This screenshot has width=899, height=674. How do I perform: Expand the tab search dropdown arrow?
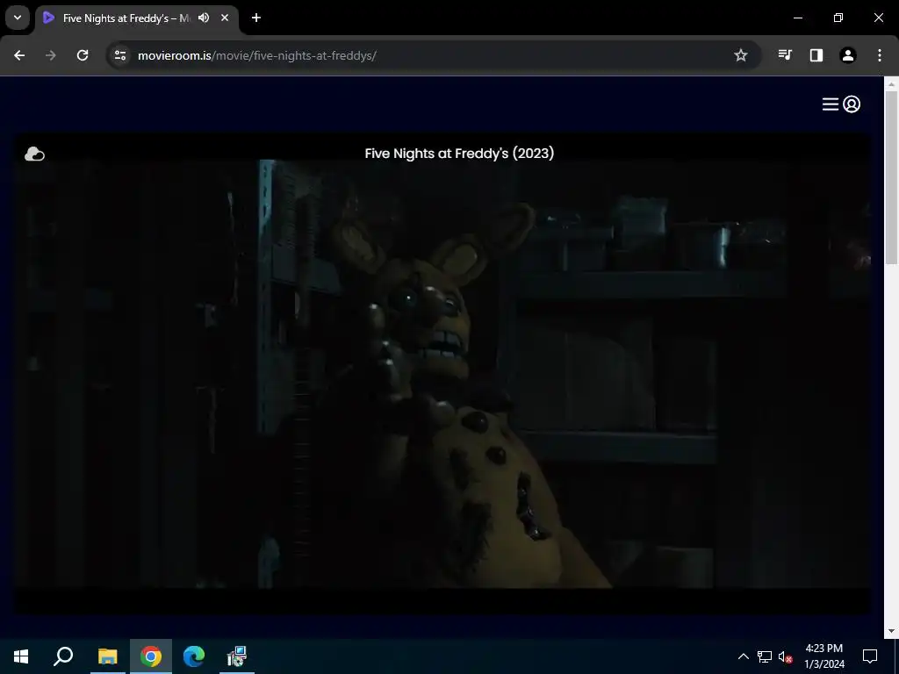click(18, 18)
